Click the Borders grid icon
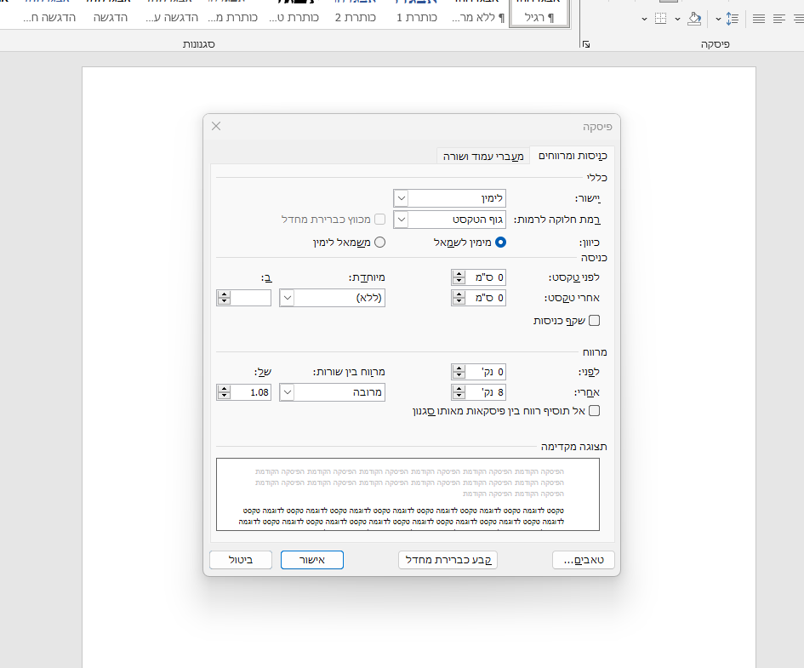 click(x=660, y=19)
